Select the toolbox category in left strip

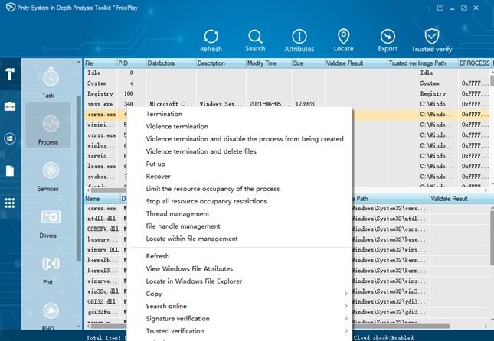click(x=10, y=106)
